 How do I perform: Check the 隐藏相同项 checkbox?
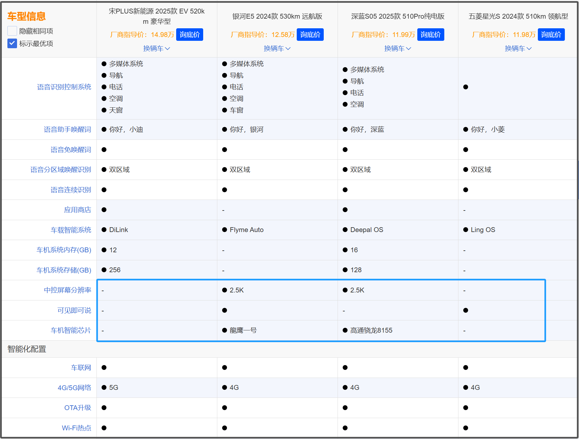pyautogui.click(x=12, y=31)
